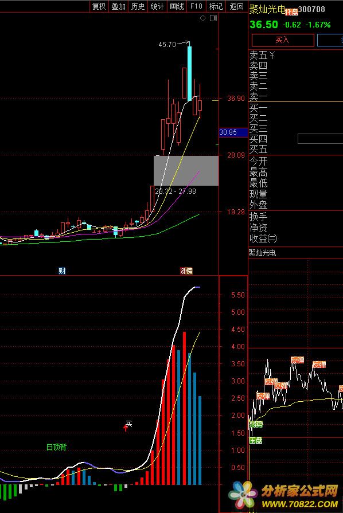Viewport: 343px width, 513px height.
Task: Select the 画线 drawing tool
Action: [177, 6]
